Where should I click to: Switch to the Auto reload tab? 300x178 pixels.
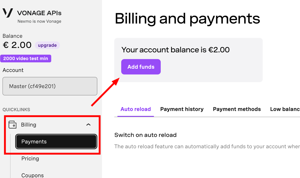point(136,109)
